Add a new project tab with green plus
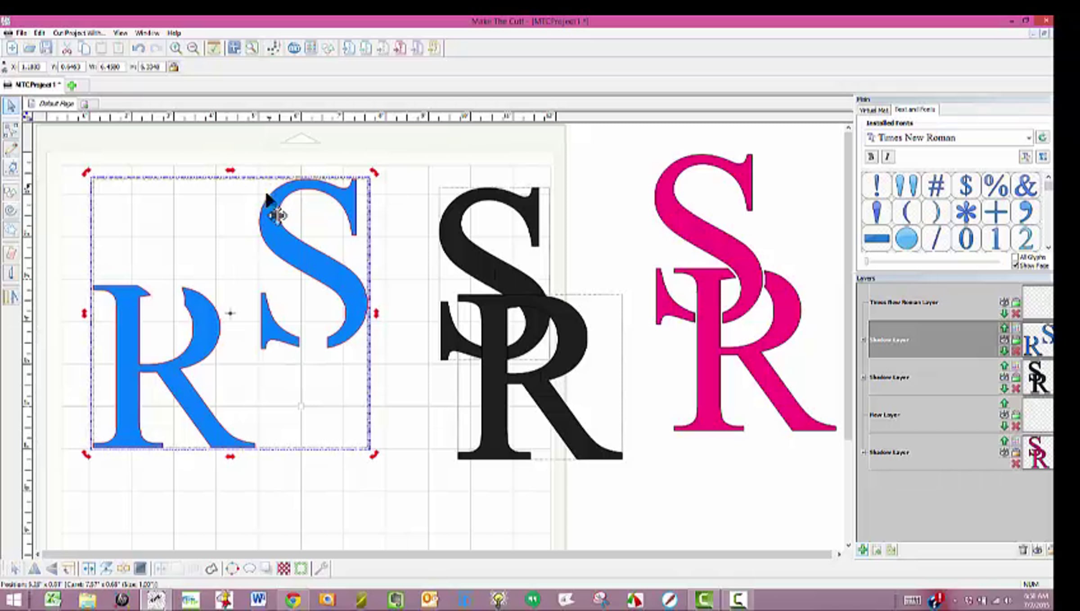This screenshot has height=611, width=1080. click(x=72, y=85)
